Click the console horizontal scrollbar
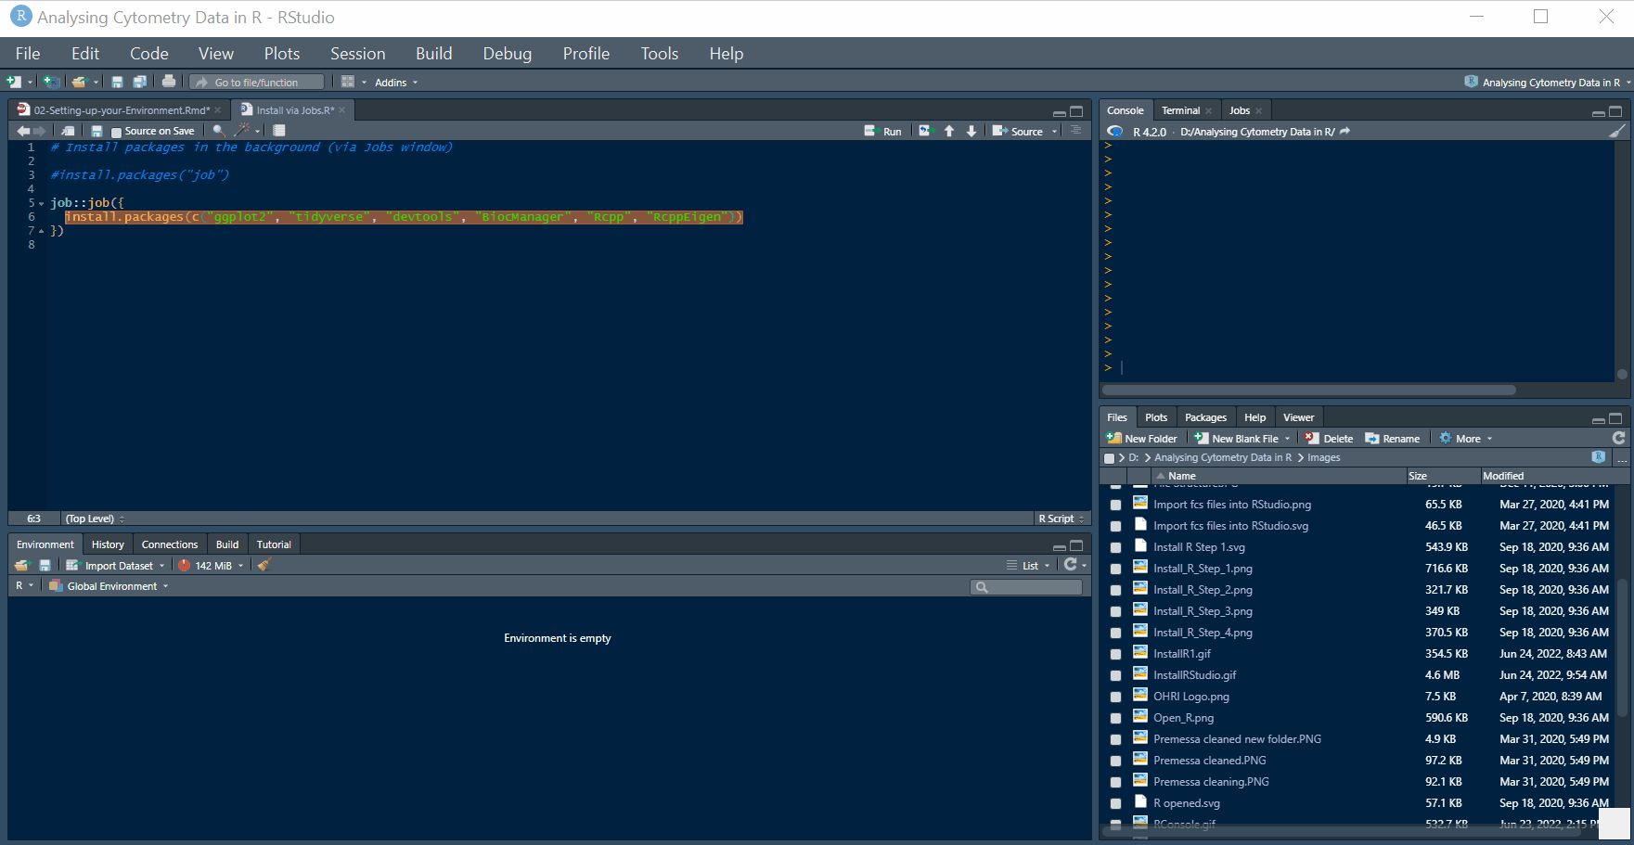 coord(1308,390)
